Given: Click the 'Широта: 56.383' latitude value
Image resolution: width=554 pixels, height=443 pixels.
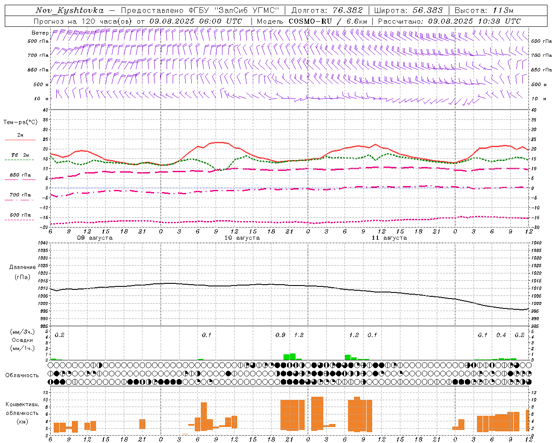Looking at the screenshot, I should click(409, 10).
